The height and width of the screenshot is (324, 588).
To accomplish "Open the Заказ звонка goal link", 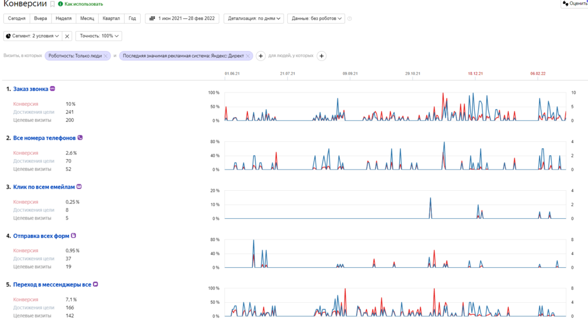I will [x=31, y=89].
